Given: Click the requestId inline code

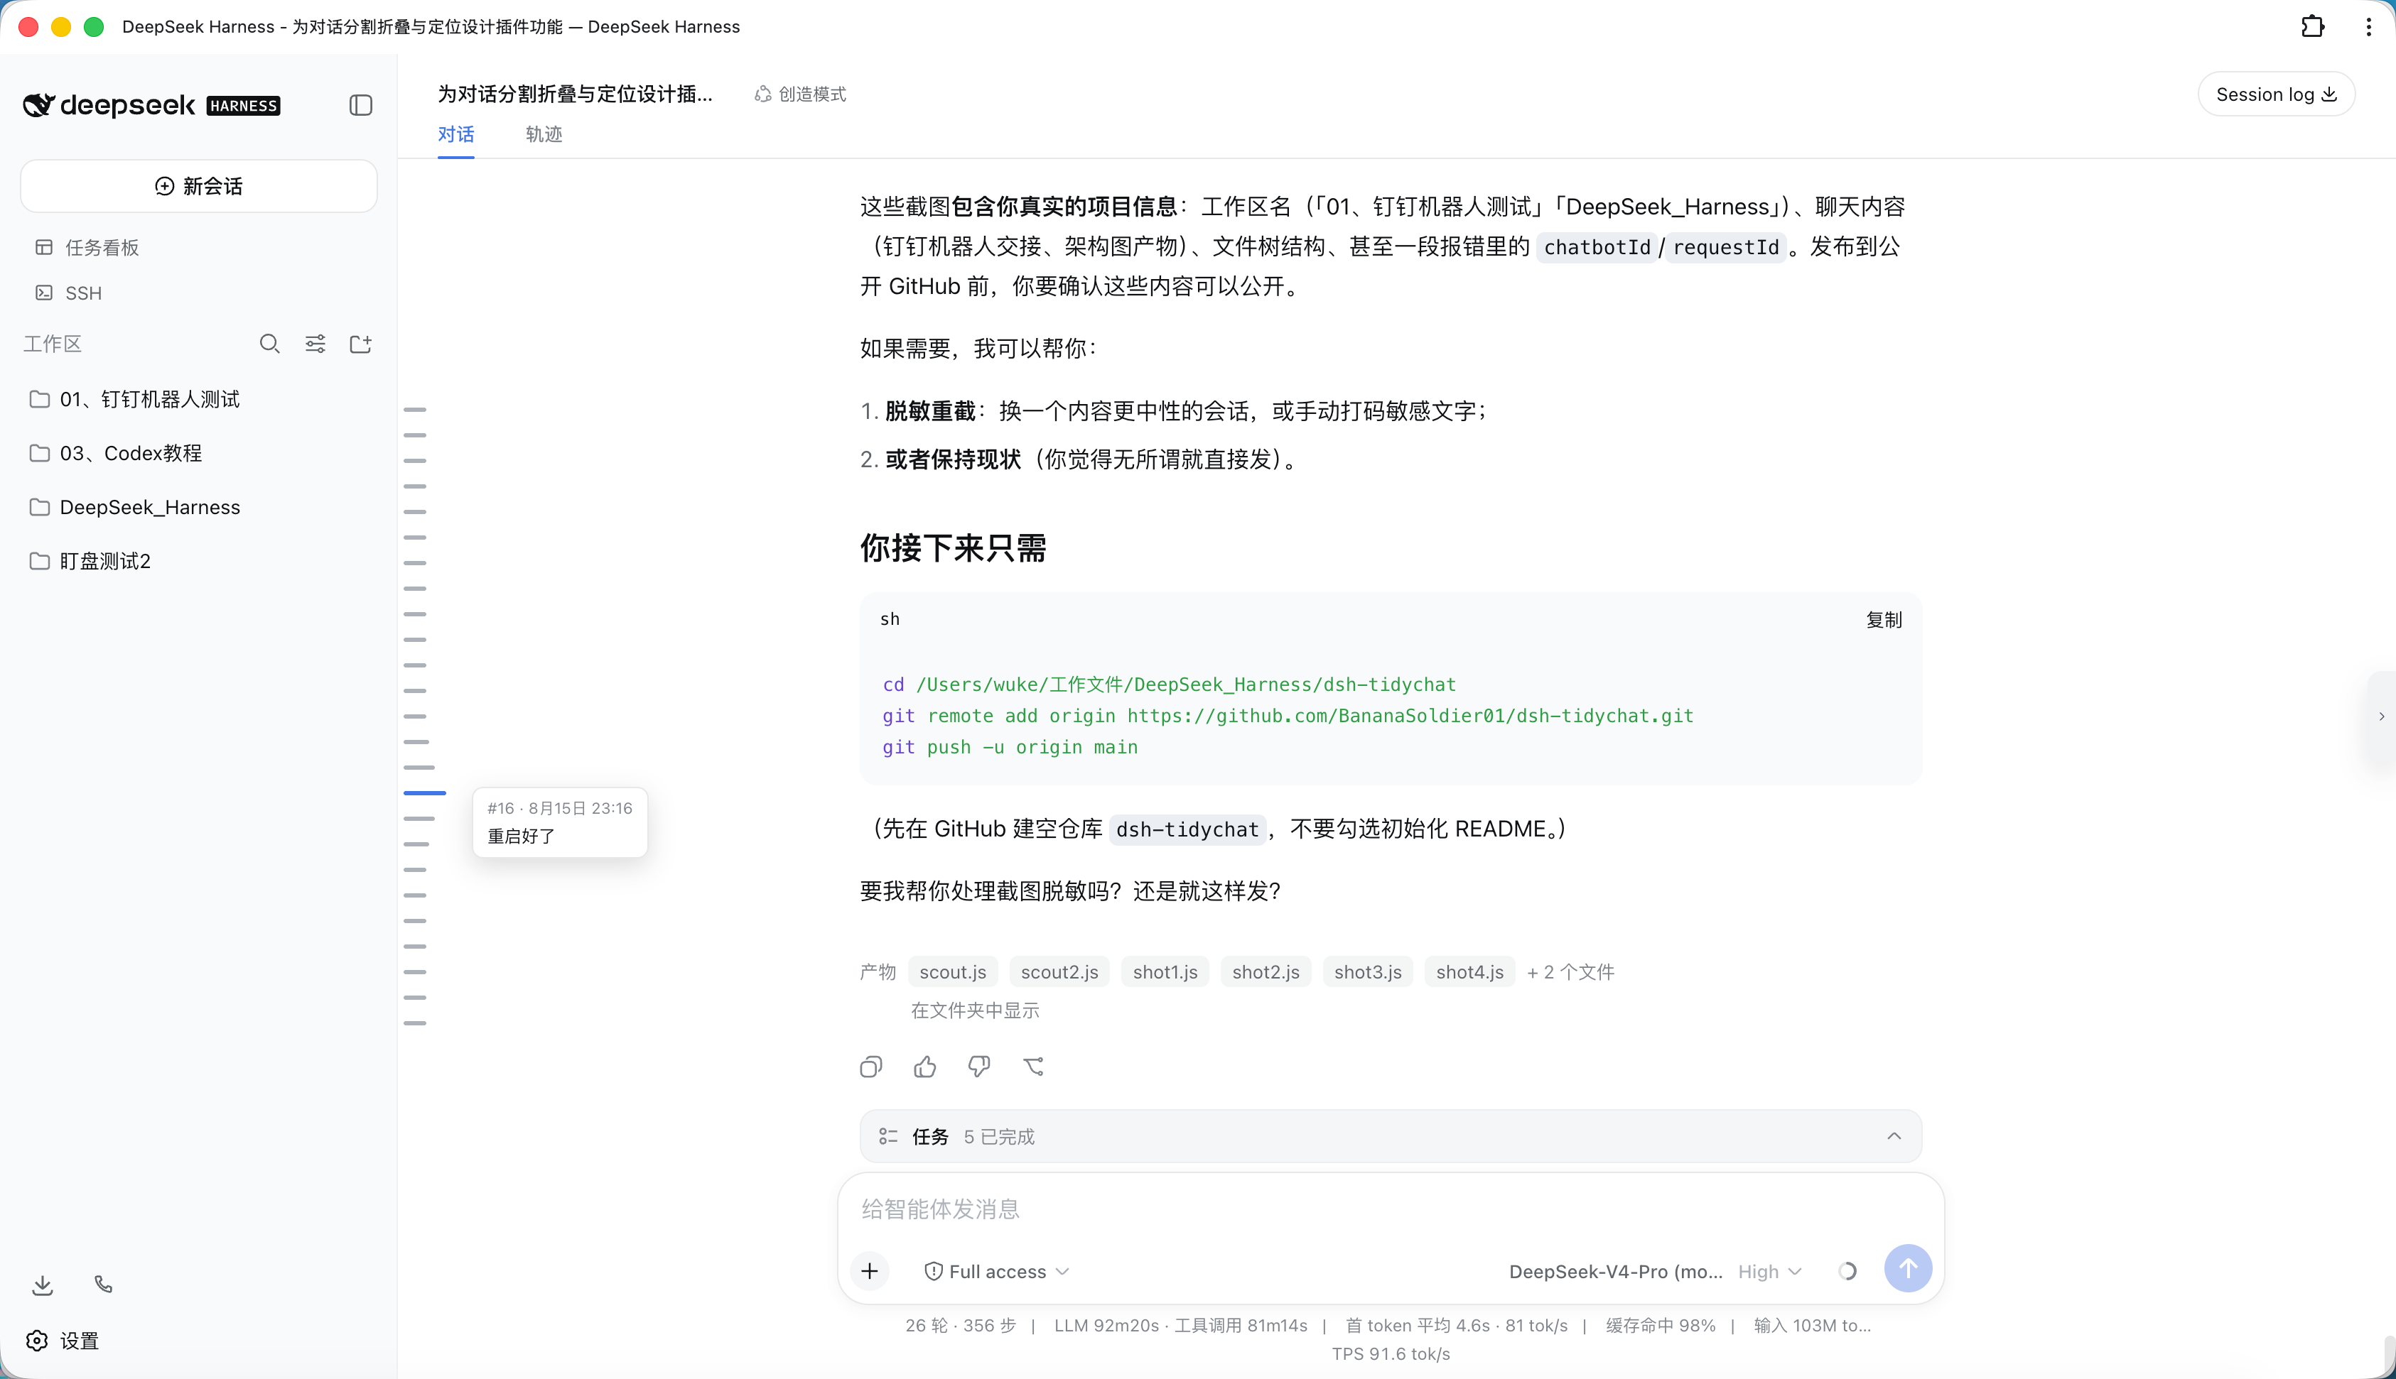Looking at the screenshot, I should coord(1726,247).
